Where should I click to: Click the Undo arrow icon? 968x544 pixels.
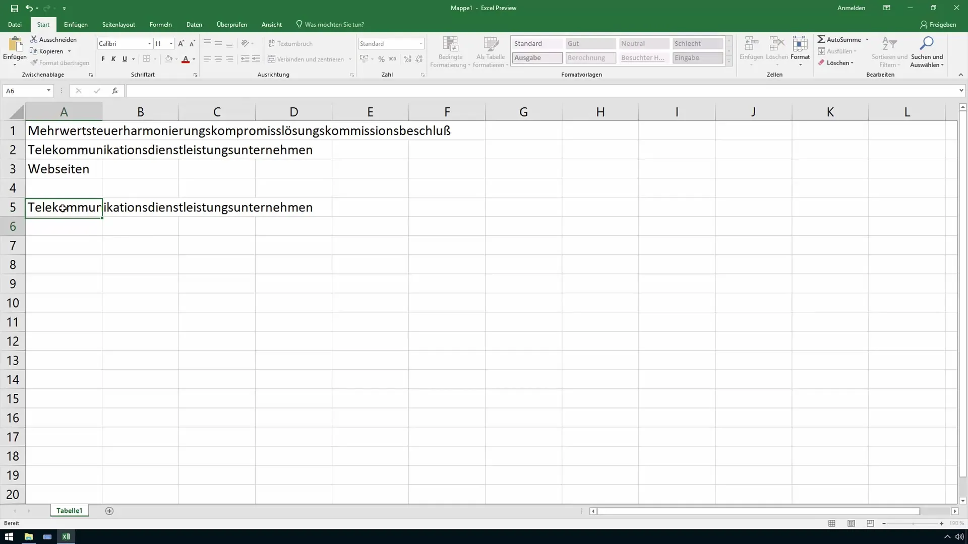[29, 8]
